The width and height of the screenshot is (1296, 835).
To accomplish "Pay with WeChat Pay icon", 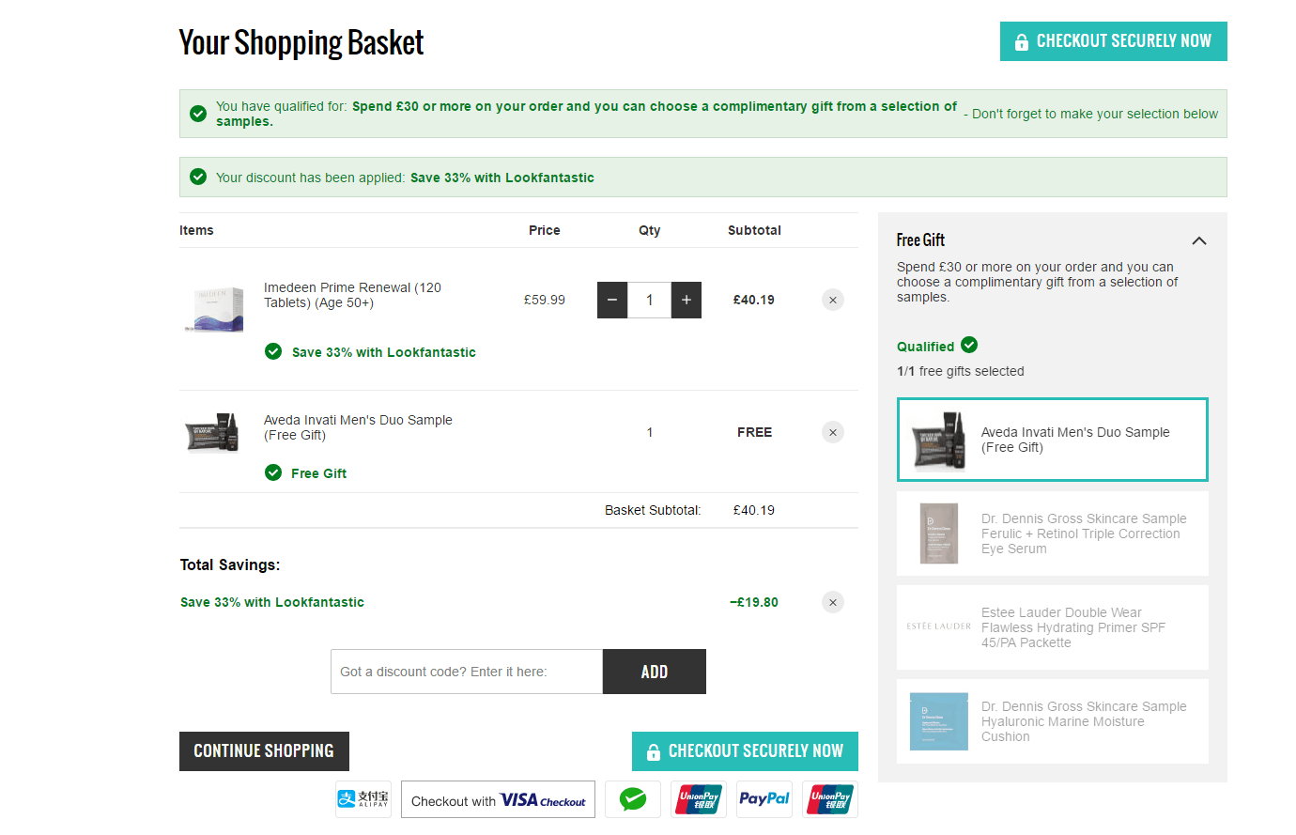I will [x=633, y=799].
